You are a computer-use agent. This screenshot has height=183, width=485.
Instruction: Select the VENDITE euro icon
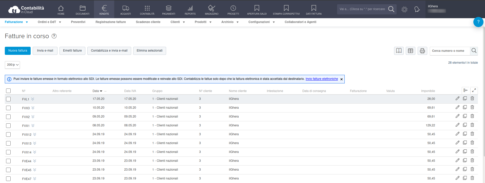104,8
